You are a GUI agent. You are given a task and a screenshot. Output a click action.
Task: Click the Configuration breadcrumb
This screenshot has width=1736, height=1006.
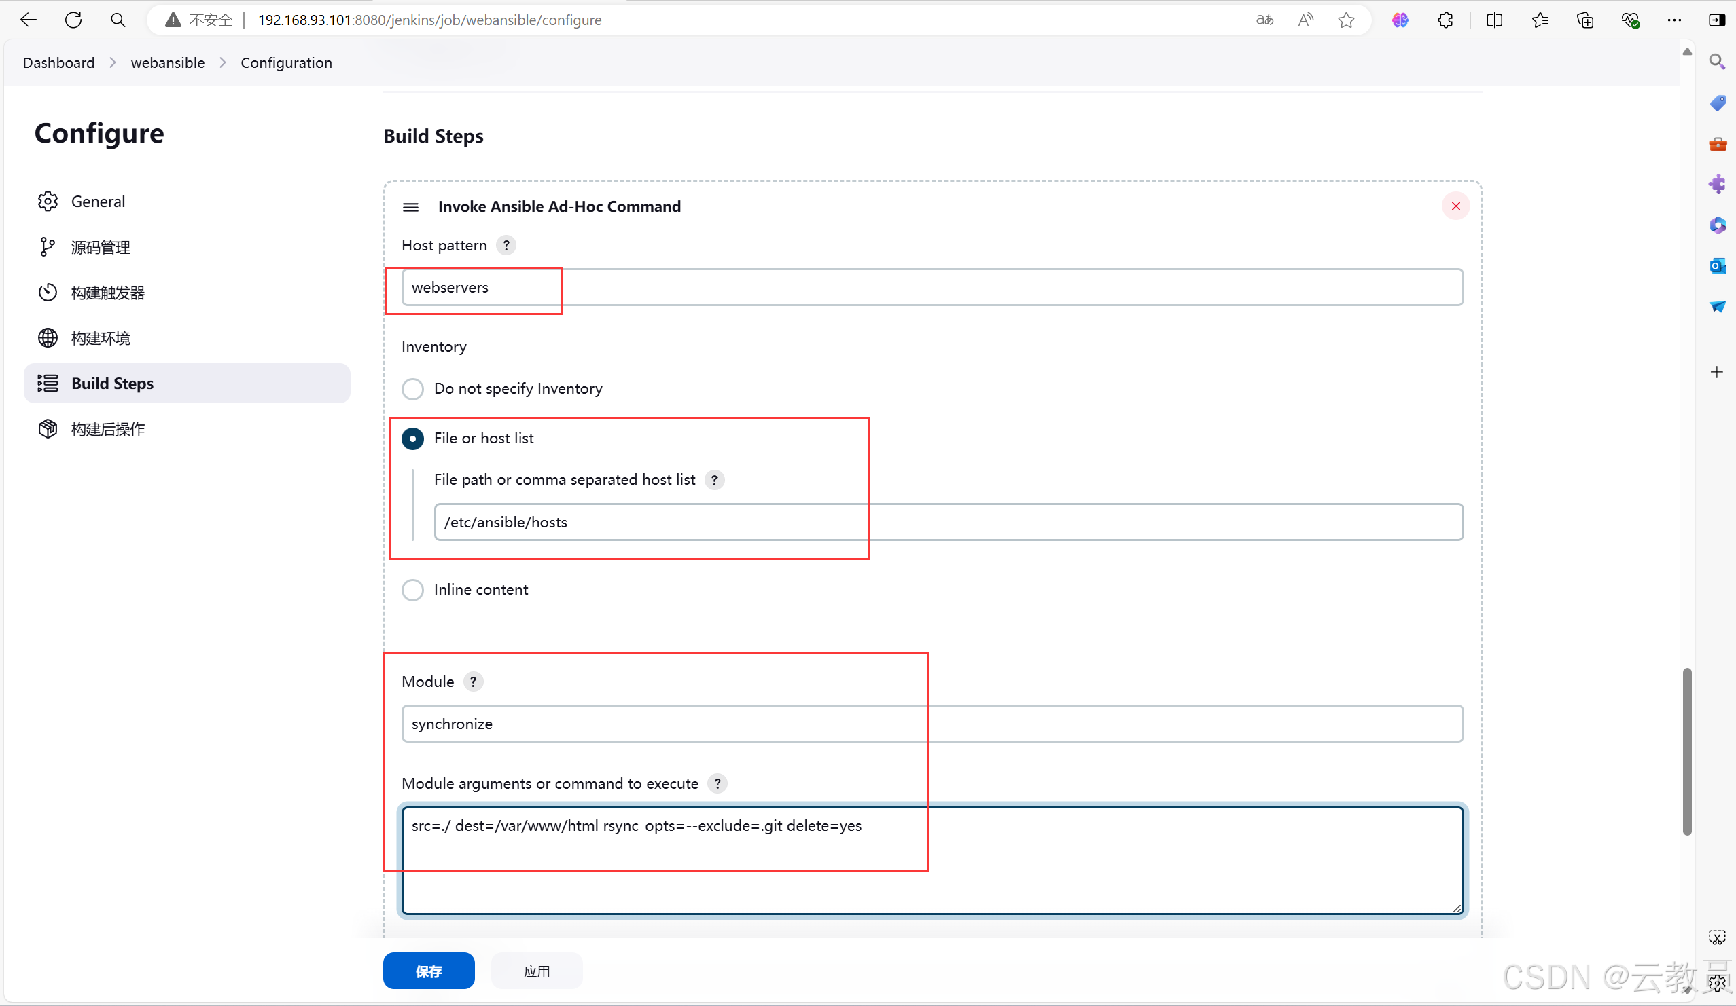tap(286, 62)
